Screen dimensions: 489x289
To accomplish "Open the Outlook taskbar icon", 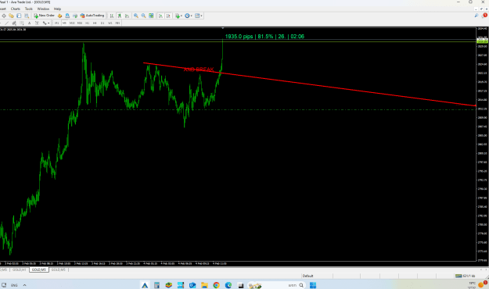I will (192, 285).
